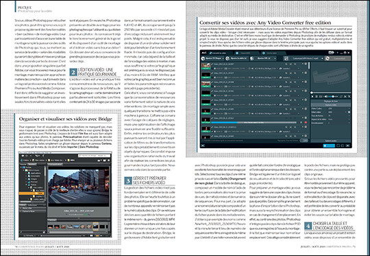Click the blue button in the converter bottom bar
Image resolution: width=370 pixels, height=256 pixels.
pyautogui.click(x=329, y=146)
